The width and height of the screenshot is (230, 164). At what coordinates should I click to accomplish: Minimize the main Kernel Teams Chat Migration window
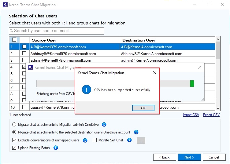(x=195, y=5)
